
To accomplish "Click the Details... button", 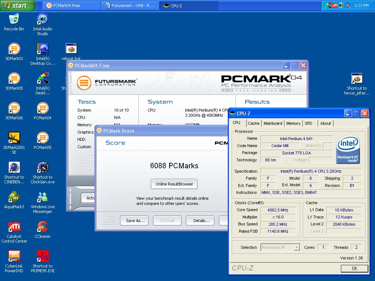I will coord(200,221).
